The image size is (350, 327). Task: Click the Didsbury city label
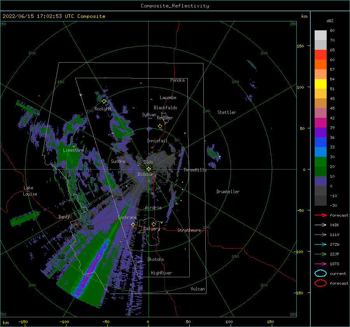[x=147, y=174]
